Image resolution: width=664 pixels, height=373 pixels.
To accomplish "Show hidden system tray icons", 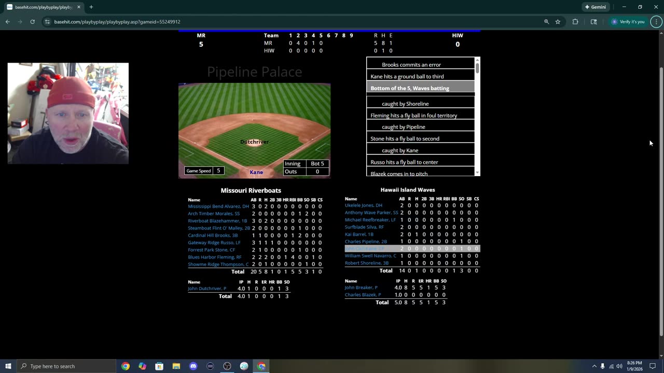I will click(x=594, y=366).
